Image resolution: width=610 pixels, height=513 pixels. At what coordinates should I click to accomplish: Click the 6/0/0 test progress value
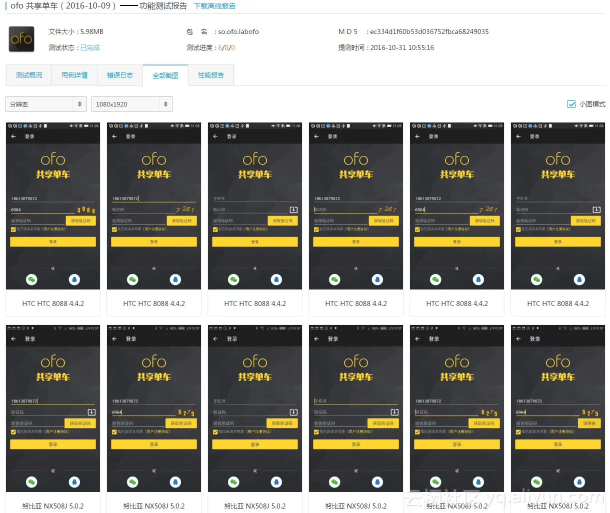[226, 47]
